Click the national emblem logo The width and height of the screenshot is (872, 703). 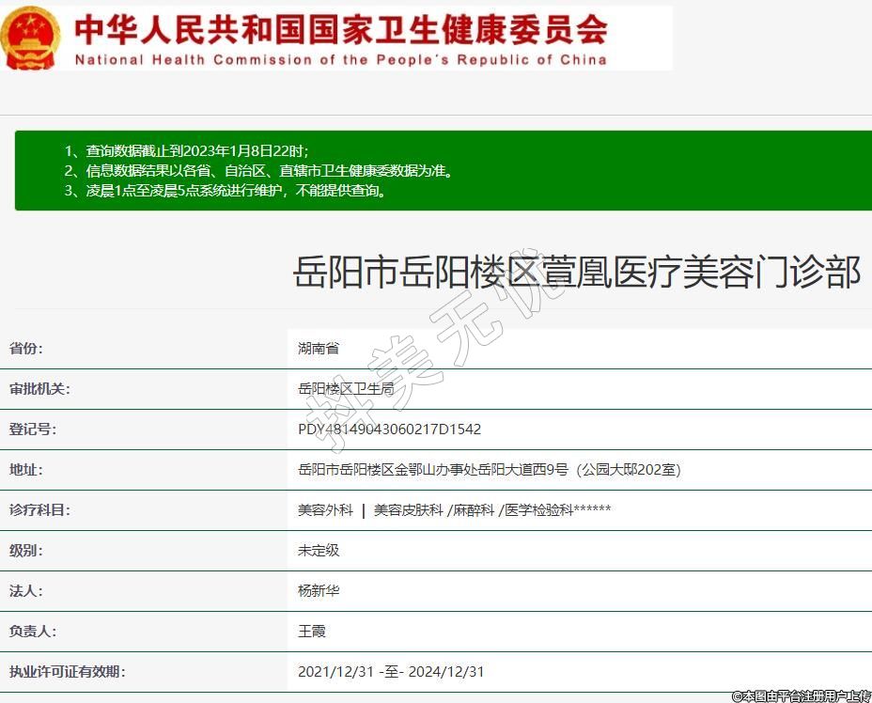tap(30, 38)
